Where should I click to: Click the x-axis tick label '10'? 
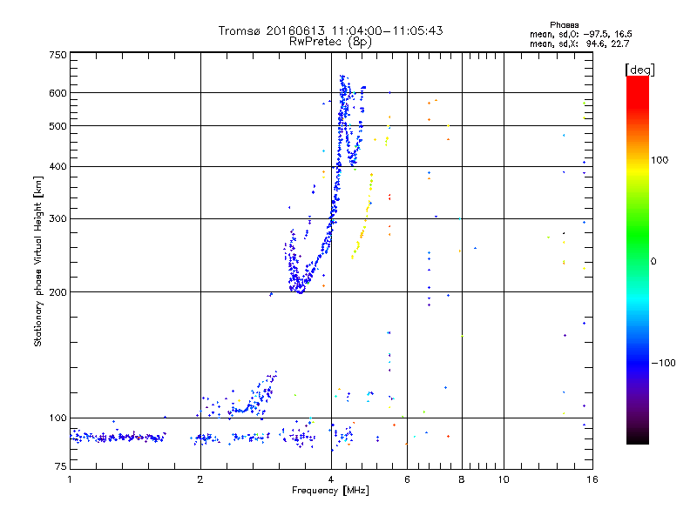pos(504,479)
